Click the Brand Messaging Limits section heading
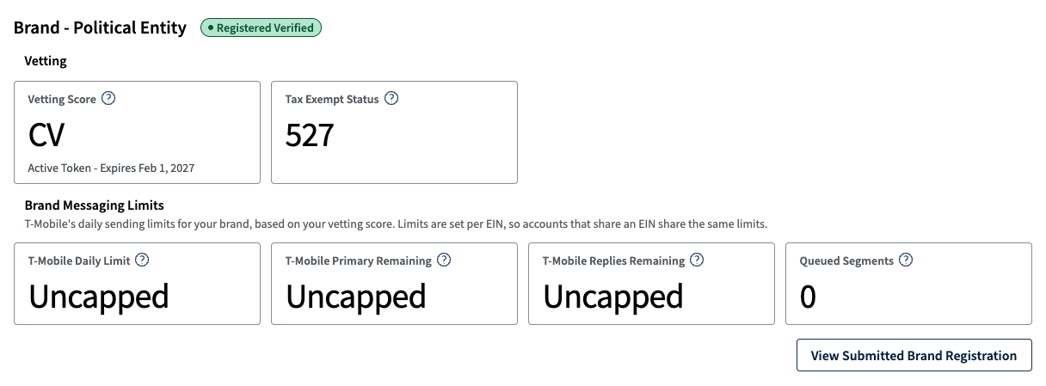 click(x=94, y=205)
